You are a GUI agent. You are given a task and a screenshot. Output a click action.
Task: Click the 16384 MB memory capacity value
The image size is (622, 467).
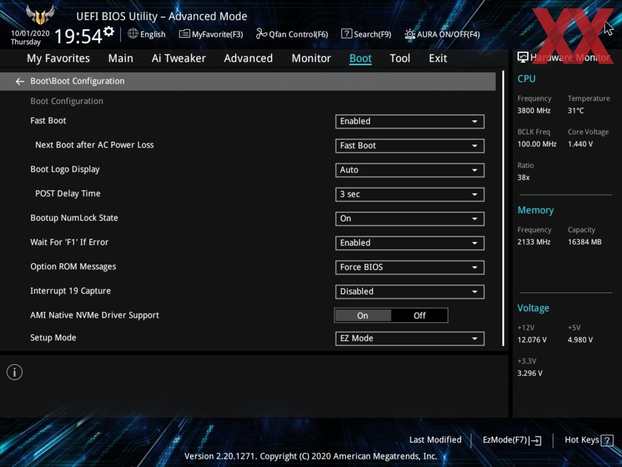(584, 242)
